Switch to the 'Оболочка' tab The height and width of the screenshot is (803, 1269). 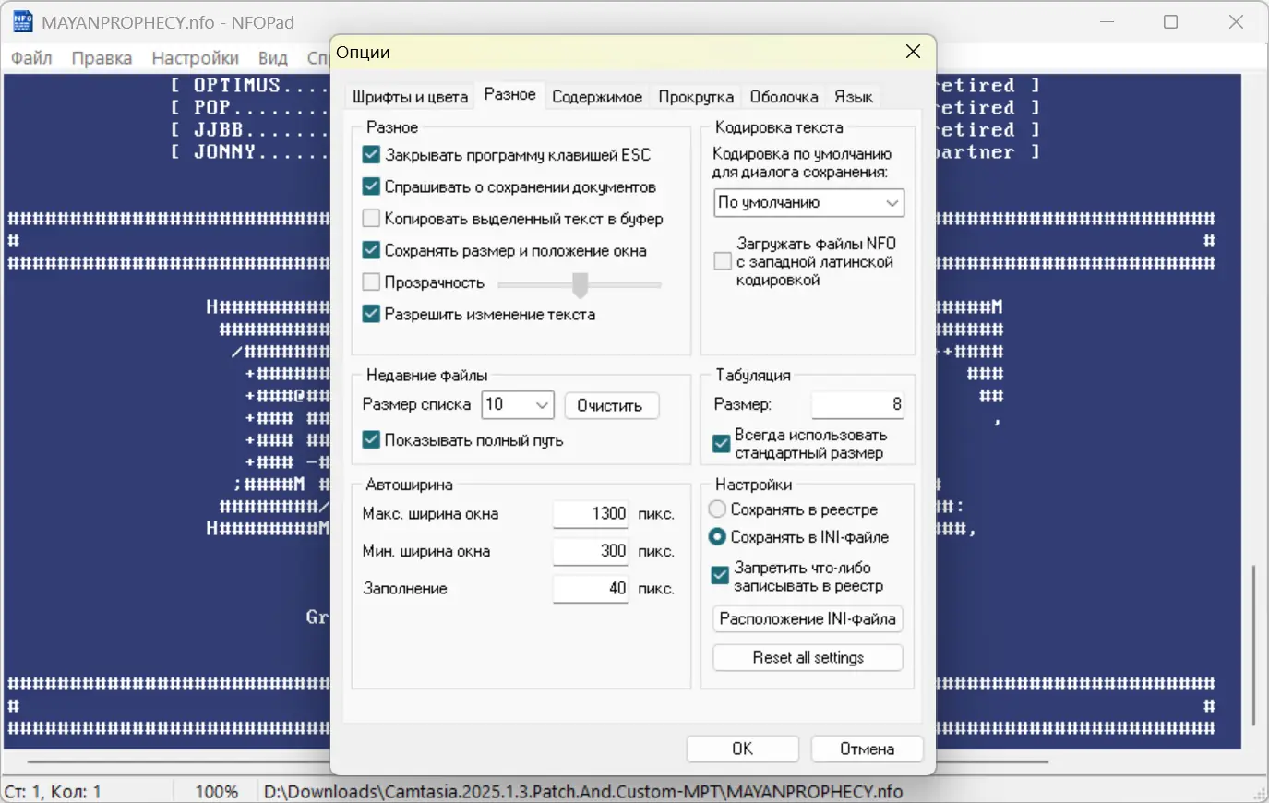(x=784, y=97)
